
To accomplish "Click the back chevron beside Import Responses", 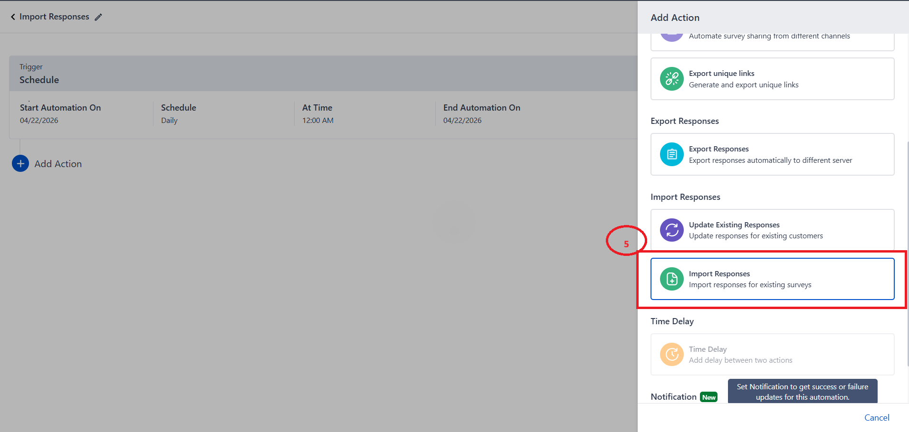I will tap(13, 17).
